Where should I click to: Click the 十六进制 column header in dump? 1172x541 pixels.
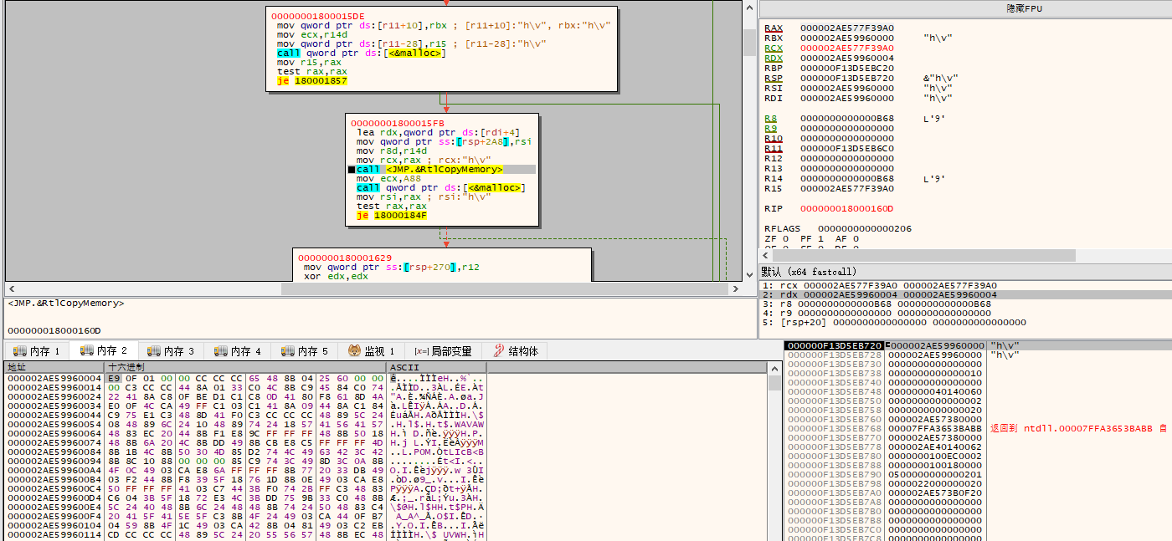tap(245, 367)
